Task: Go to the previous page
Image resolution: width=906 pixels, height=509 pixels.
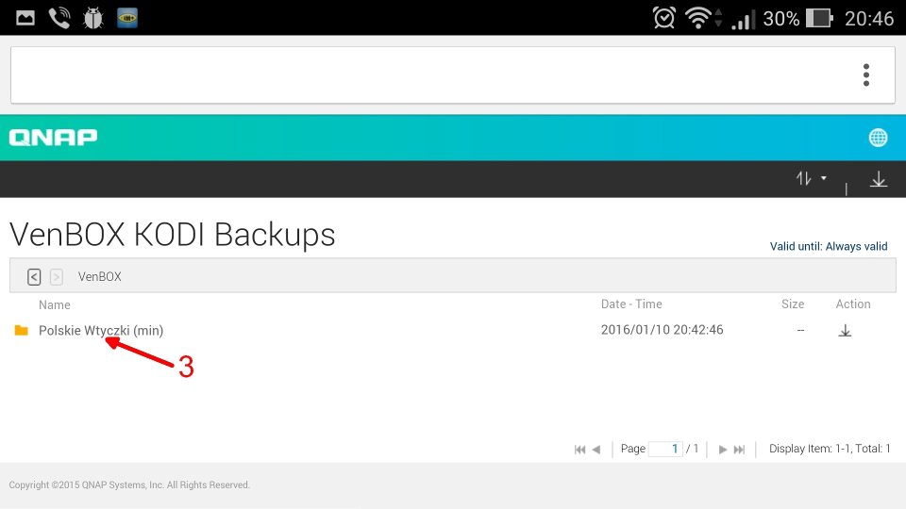Action: 596,450
